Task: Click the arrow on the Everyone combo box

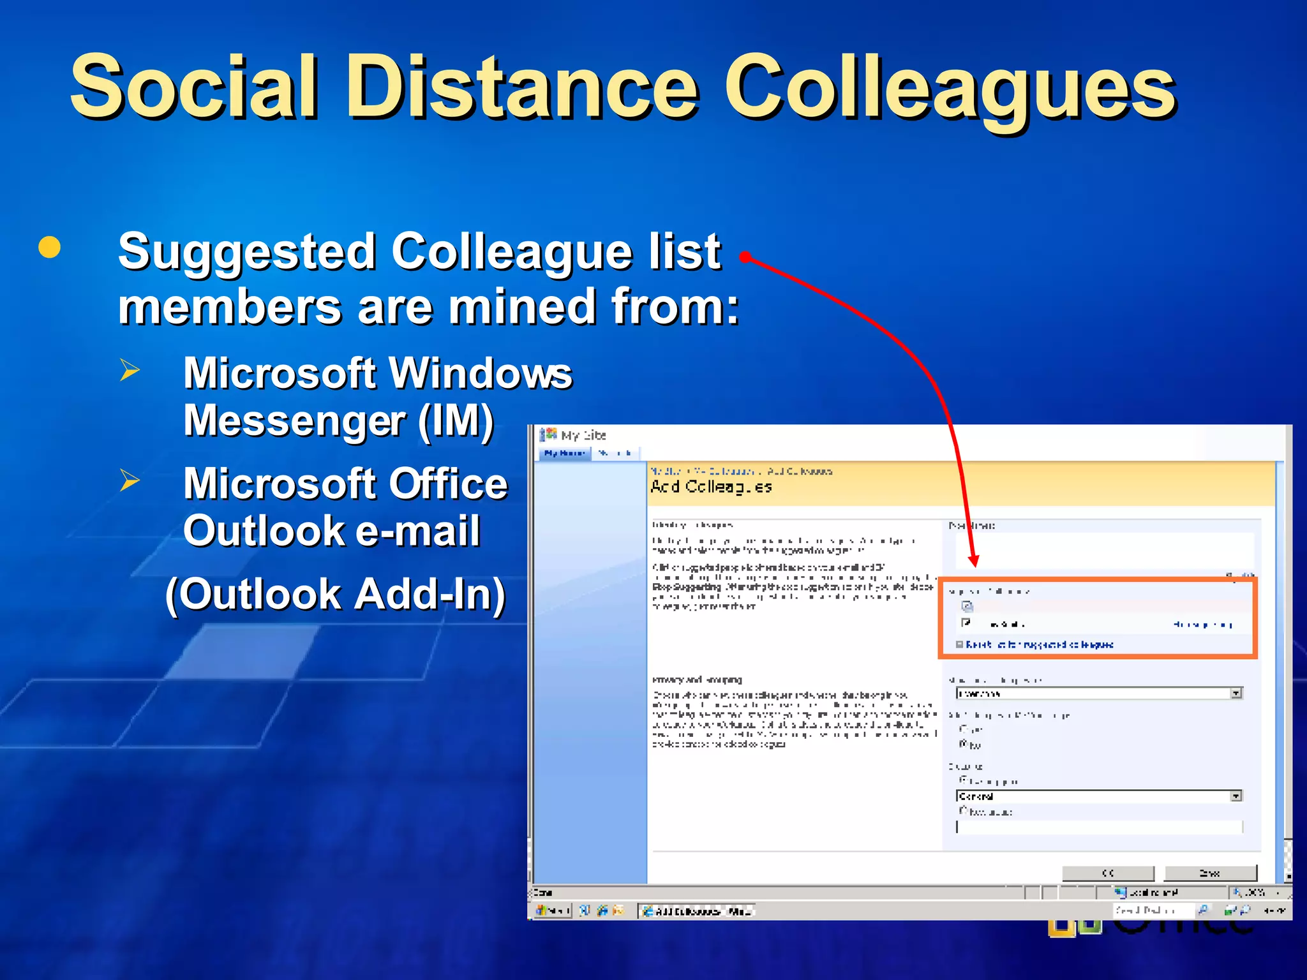Action: coord(1236,694)
